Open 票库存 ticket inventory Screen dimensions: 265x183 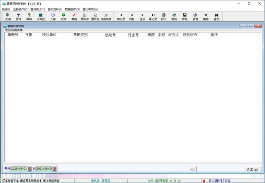tap(84, 17)
